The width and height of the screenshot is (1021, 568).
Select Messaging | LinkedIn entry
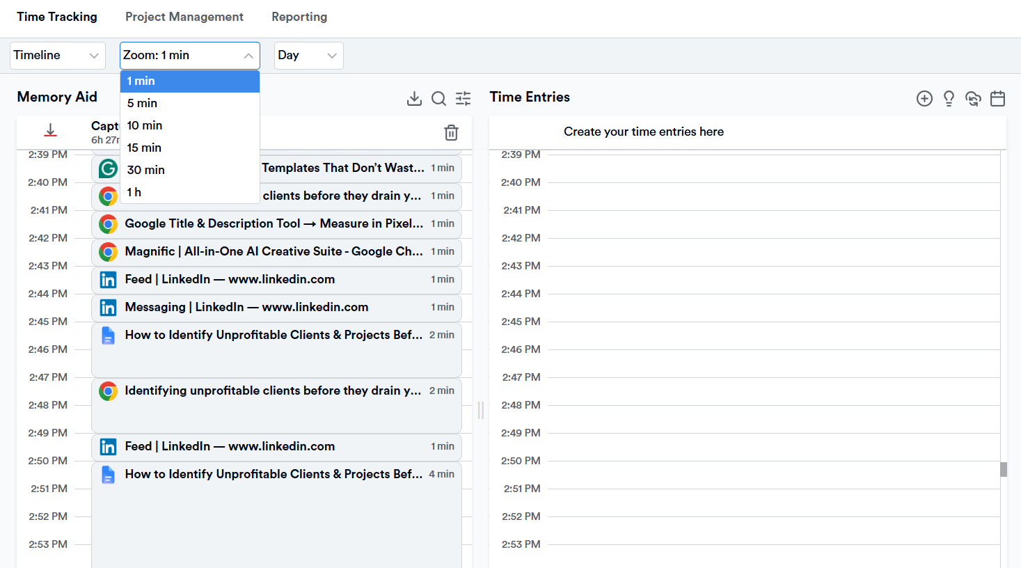(276, 308)
